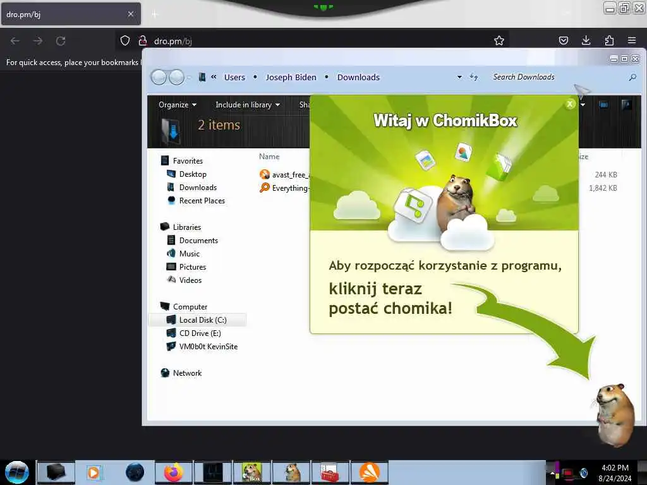Viewport: 647px width, 485px height.
Task: Click the Explorer back button
Action: pos(159,77)
